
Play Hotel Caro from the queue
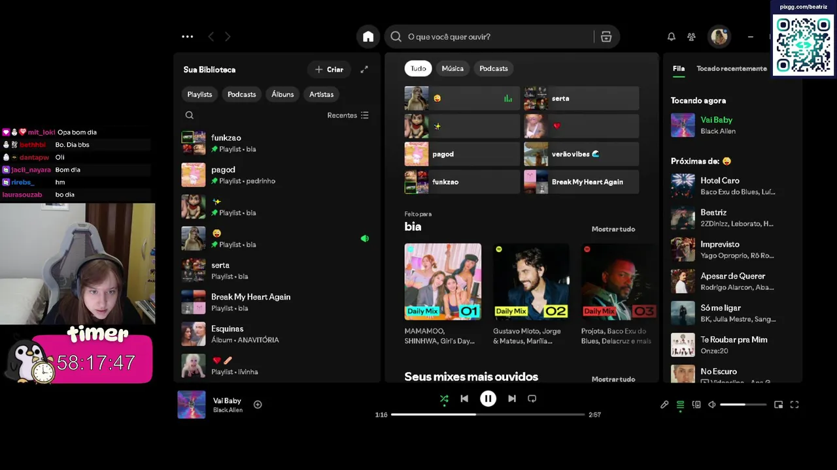tap(731, 185)
